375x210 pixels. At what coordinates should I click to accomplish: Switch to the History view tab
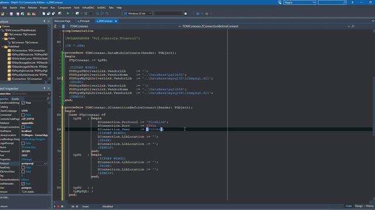(x=370, y=206)
